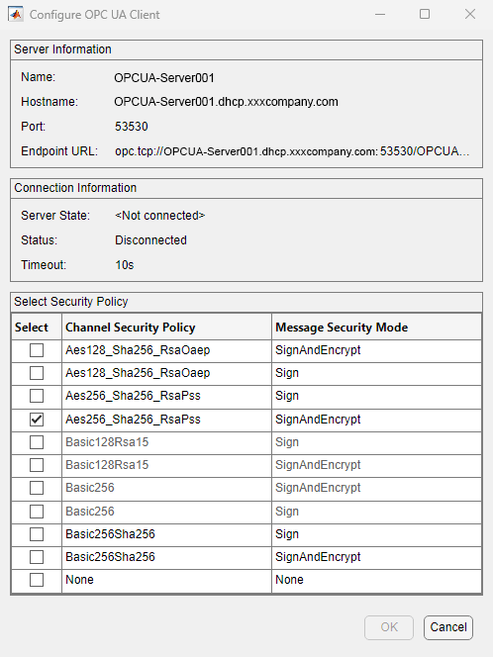
Task: Click the opc.tcp endpoint URL value
Action: [292, 151]
